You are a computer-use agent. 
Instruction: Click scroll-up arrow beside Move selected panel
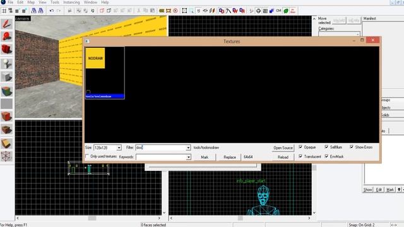pyautogui.click(x=314, y=19)
